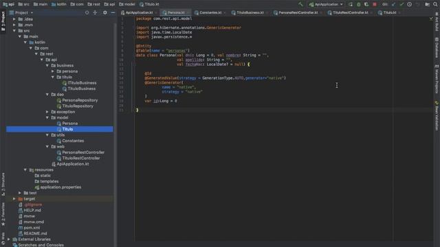The height and width of the screenshot is (247, 440).
Task: Collapse the web folder
Action: click(x=47, y=147)
